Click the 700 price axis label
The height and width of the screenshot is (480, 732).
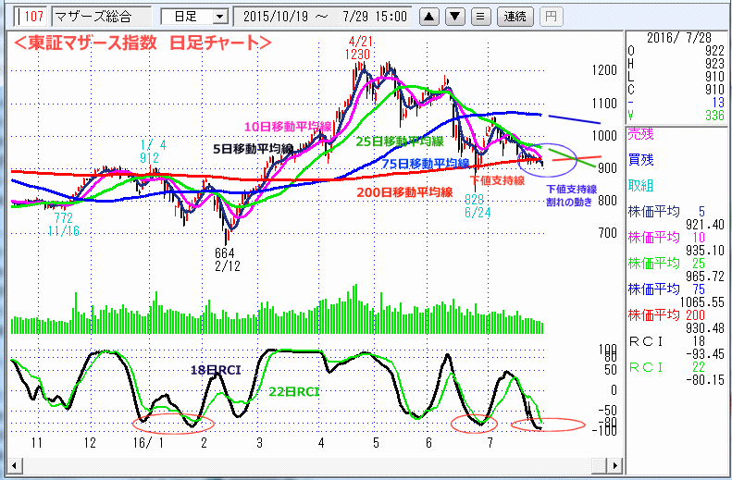pyautogui.click(x=608, y=233)
